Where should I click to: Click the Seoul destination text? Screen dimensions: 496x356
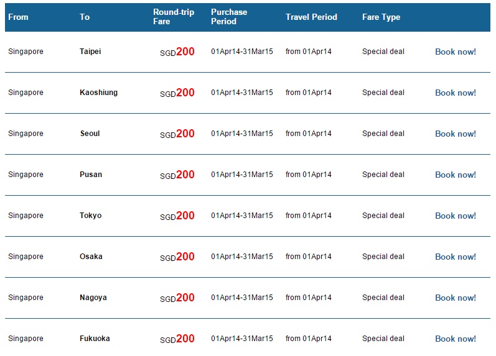pyautogui.click(x=90, y=134)
